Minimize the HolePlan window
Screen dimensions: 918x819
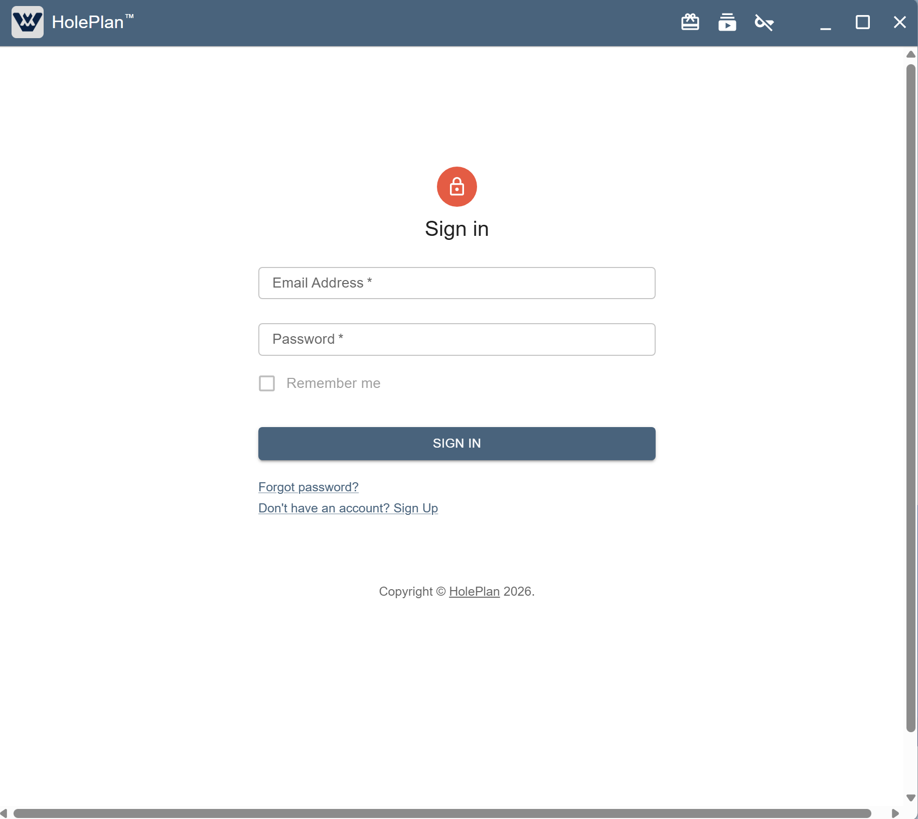coord(825,22)
